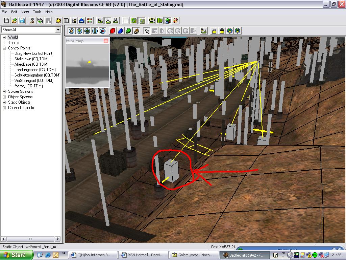Open the View menu

coord(25,12)
